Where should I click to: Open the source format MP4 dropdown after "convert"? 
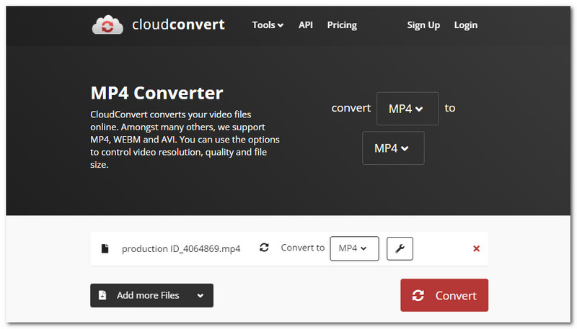point(407,109)
